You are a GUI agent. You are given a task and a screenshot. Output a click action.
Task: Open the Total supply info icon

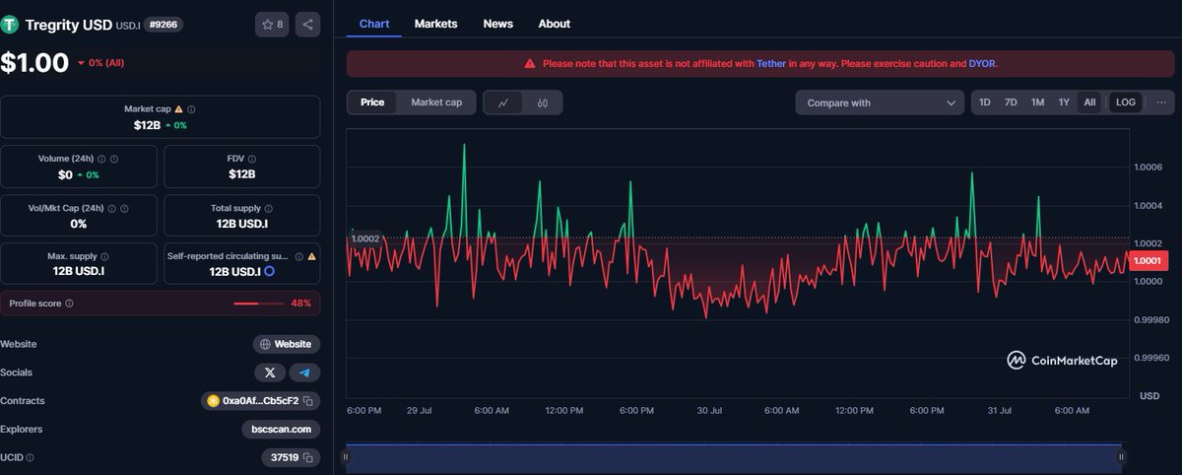(269, 208)
